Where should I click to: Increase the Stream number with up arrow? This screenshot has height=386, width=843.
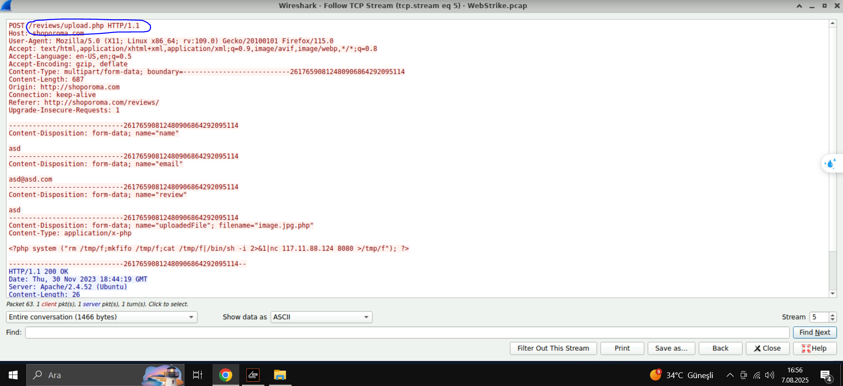[832, 314]
